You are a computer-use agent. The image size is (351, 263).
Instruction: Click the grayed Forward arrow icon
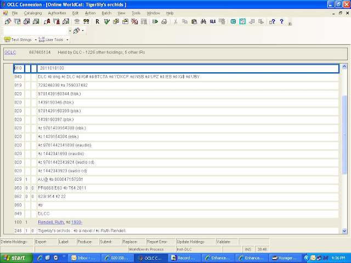(261, 21)
